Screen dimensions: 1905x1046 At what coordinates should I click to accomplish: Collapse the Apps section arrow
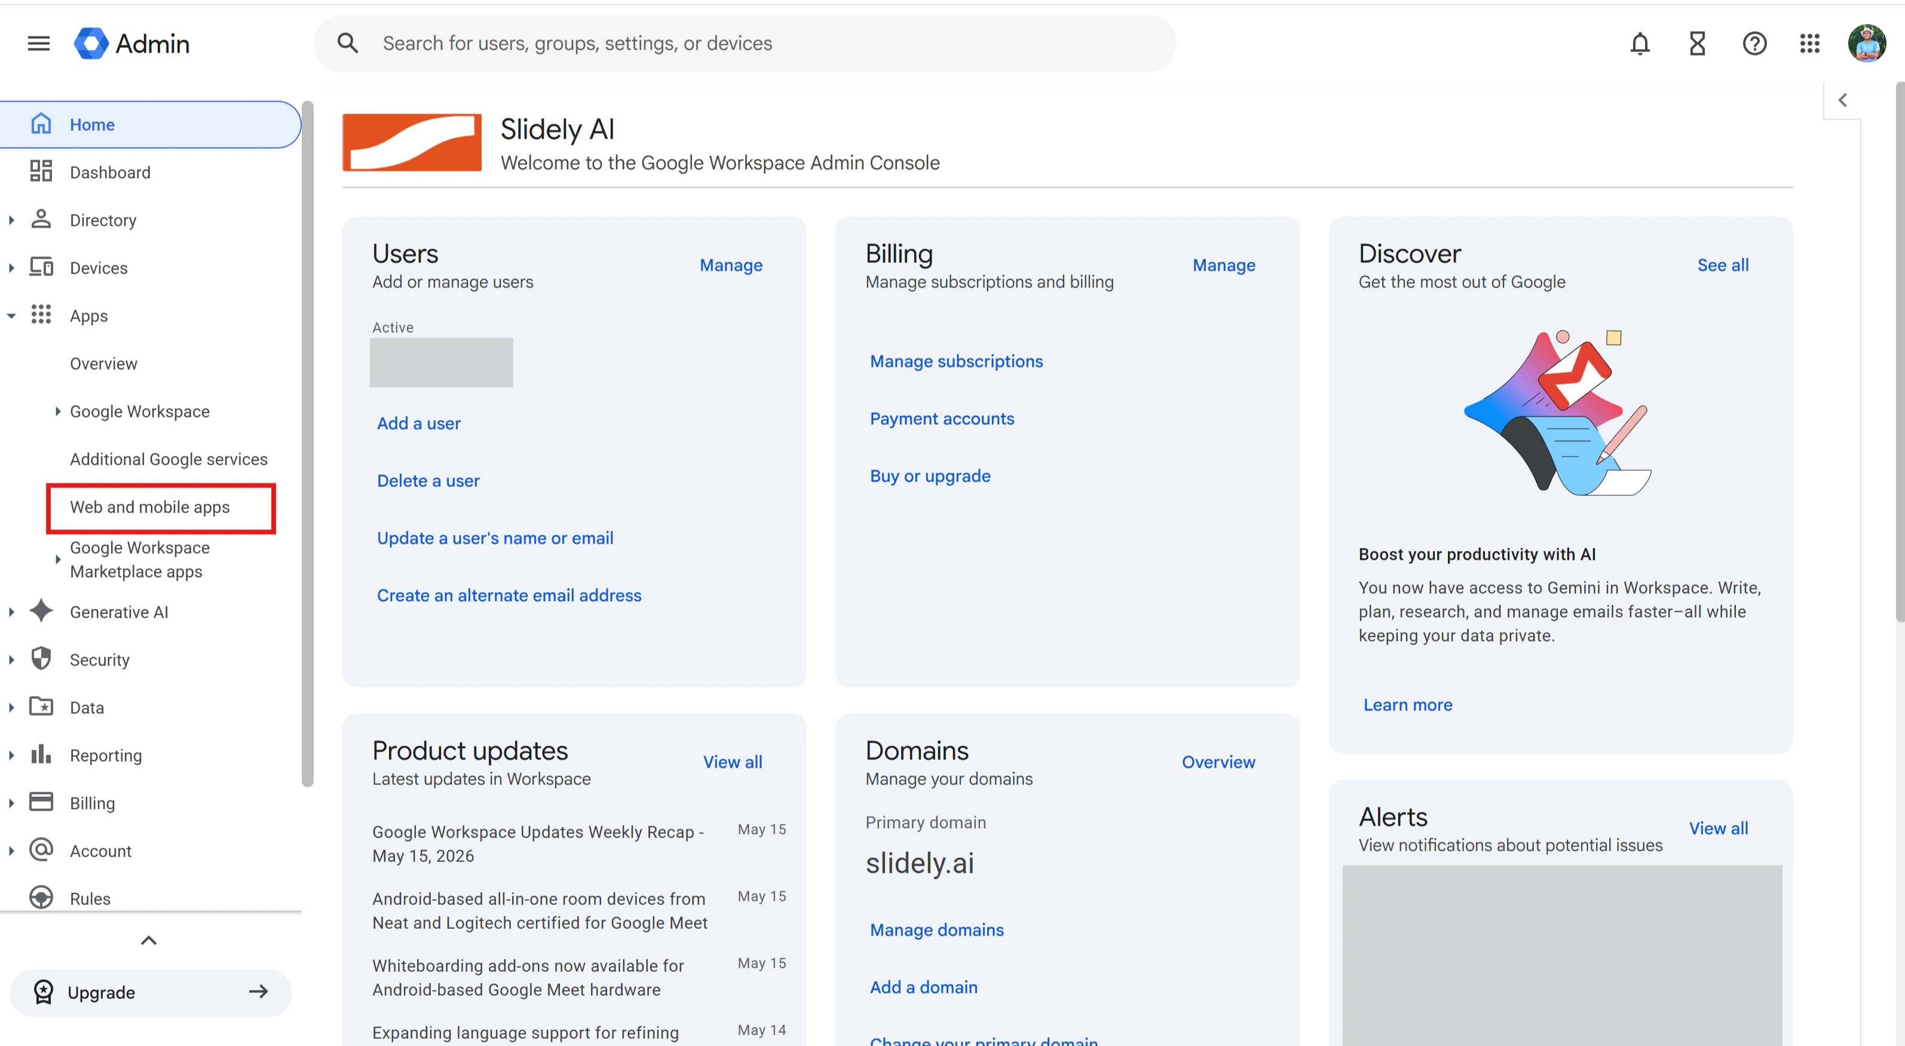[11, 315]
